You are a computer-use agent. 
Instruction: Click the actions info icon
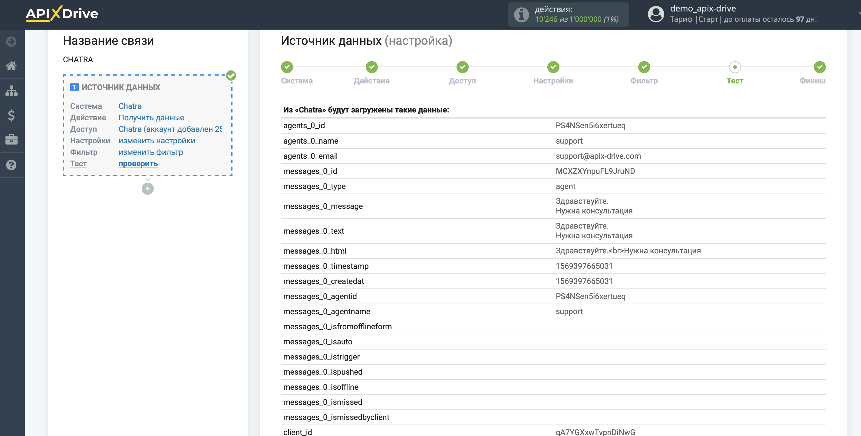(521, 15)
